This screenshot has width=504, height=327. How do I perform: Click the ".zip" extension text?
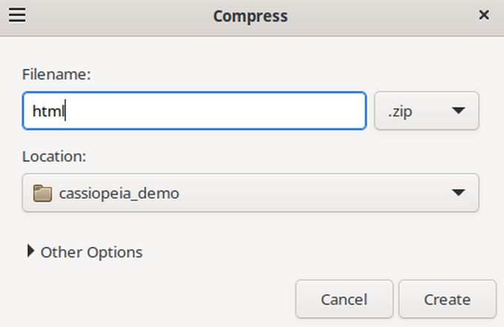click(400, 111)
